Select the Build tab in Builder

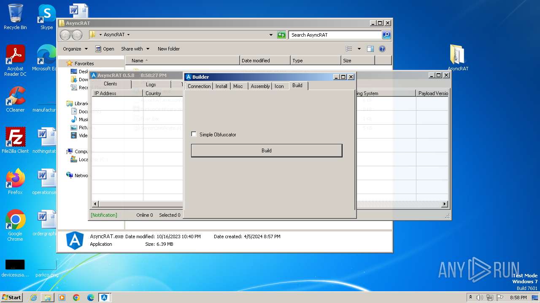click(297, 85)
